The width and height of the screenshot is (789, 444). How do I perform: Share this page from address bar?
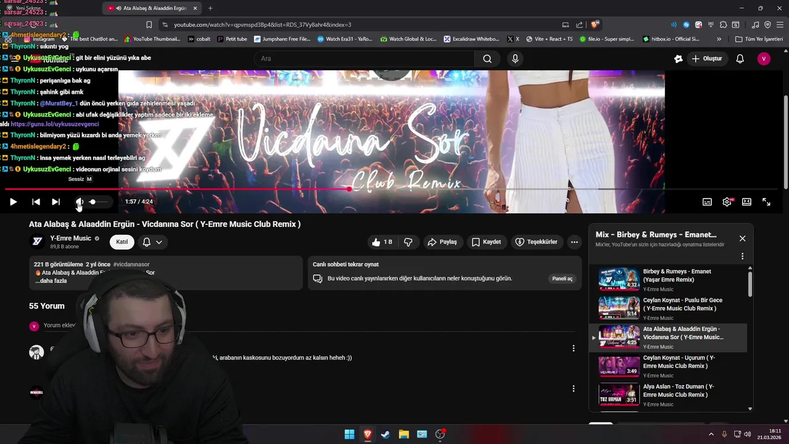click(x=579, y=25)
